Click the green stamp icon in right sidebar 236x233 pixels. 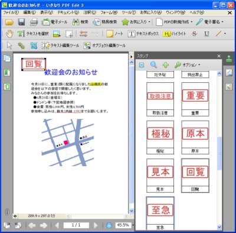(x=229, y=59)
